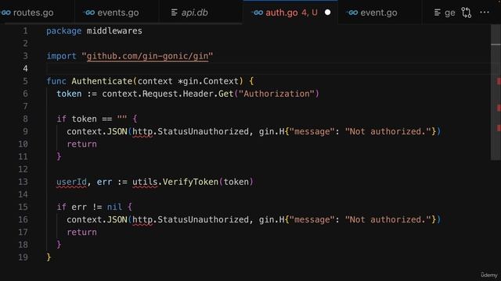Click line number 5 in the gutter
Viewport: 501px width, 281px height.
25,81
